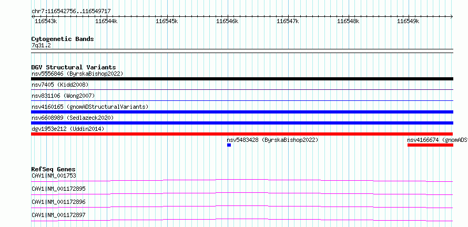Click the left arrowhead of the coordinate ruler
468x227 pixels.
click(x=33, y=17)
